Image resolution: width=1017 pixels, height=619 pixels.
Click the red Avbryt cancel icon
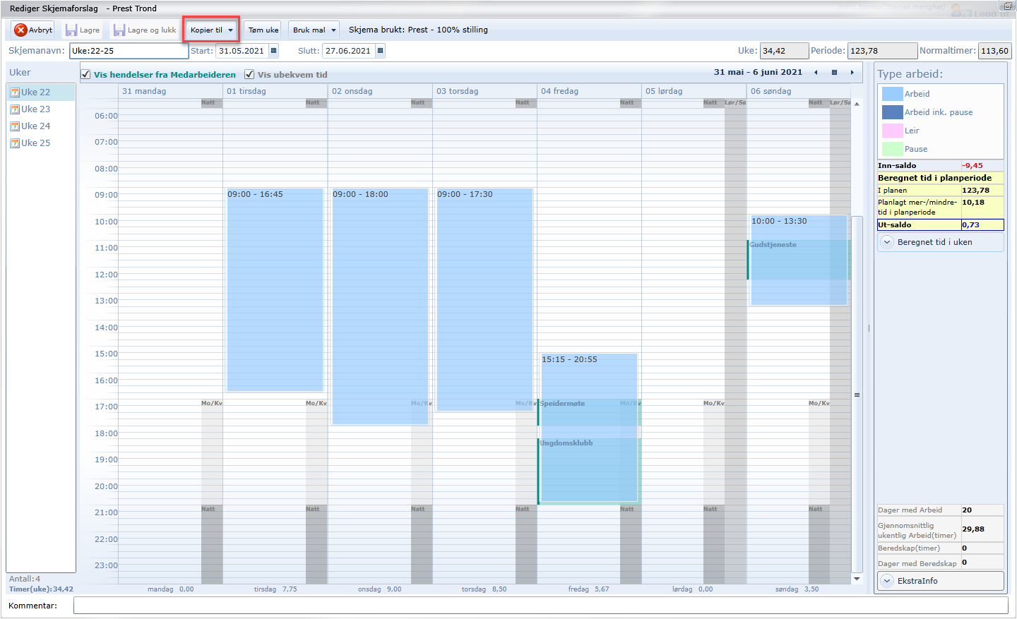(20, 30)
